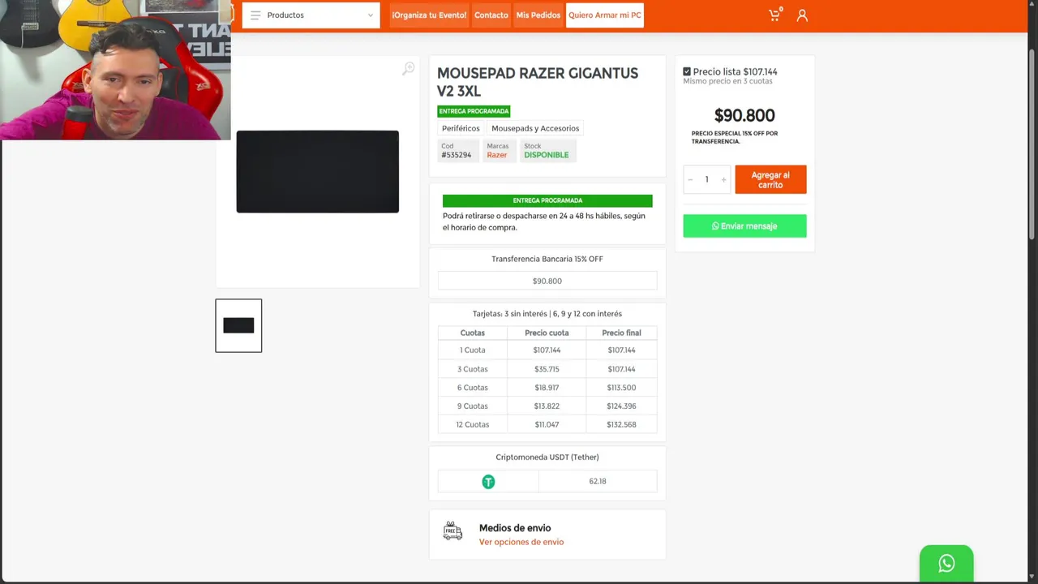Click the quantity input field
Screen dimensions: 1038x584
(x=706, y=180)
